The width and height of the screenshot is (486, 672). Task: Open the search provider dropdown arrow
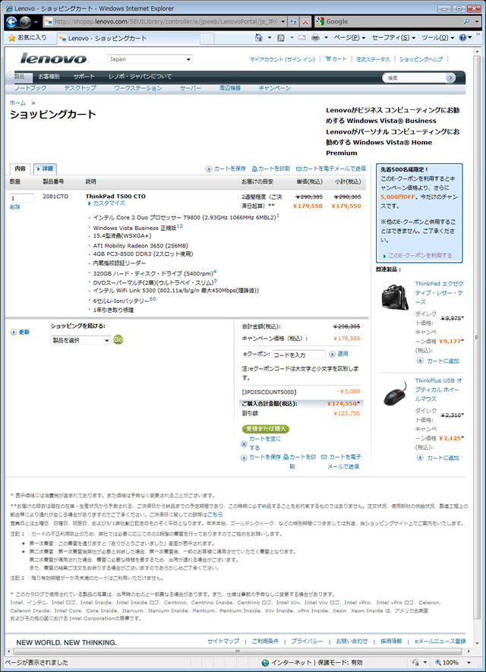[x=477, y=21]
